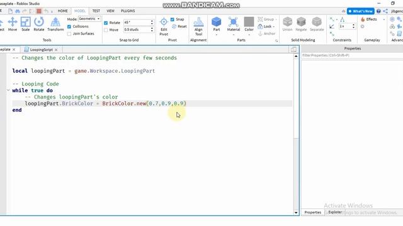
Task: Toggle the Rotate snap checkbox
Action: point(106,23)
